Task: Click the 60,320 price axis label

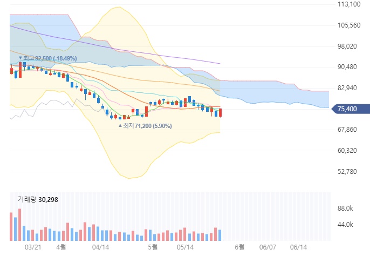Action: pyautogui.click(x=347, y=151)
